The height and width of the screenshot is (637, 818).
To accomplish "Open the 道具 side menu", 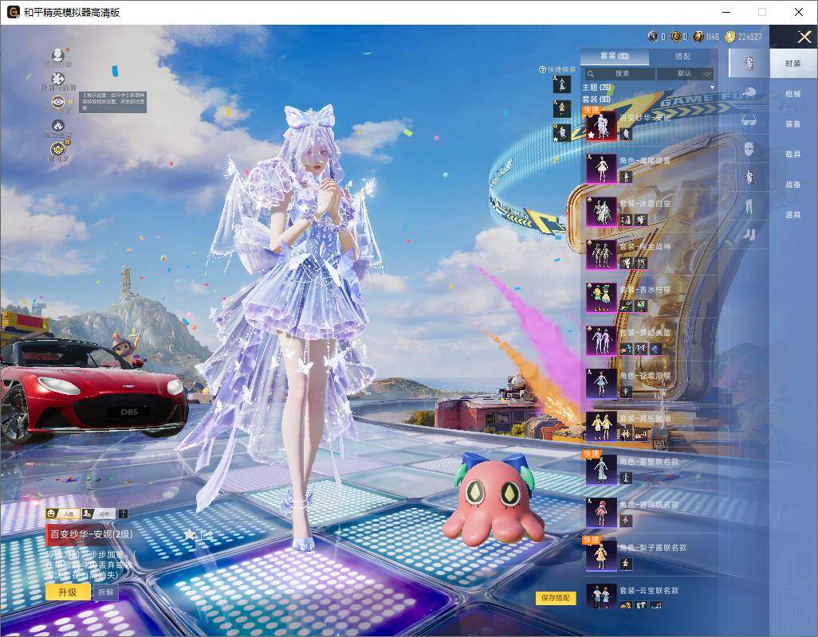I will coord(793,215).
